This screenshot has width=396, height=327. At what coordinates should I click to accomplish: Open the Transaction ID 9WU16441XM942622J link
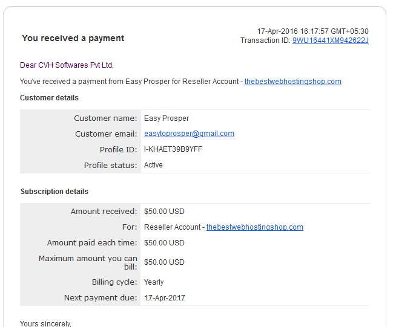(x=331, y=40)
